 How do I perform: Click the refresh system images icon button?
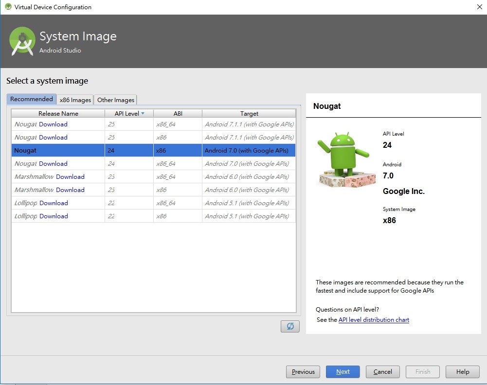[x=290, y=326]
